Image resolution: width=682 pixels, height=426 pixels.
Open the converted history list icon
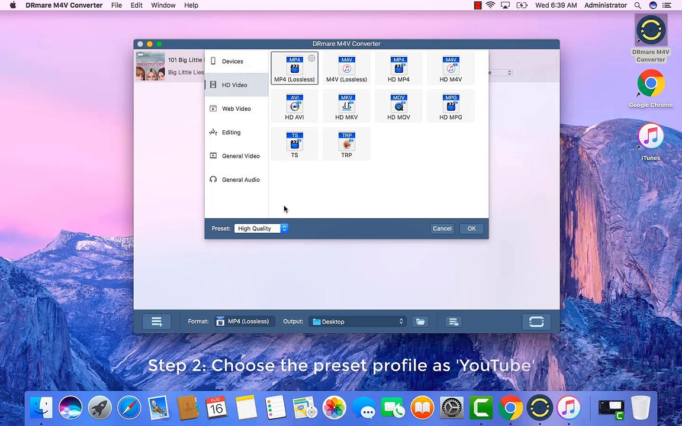pos(453,322)
